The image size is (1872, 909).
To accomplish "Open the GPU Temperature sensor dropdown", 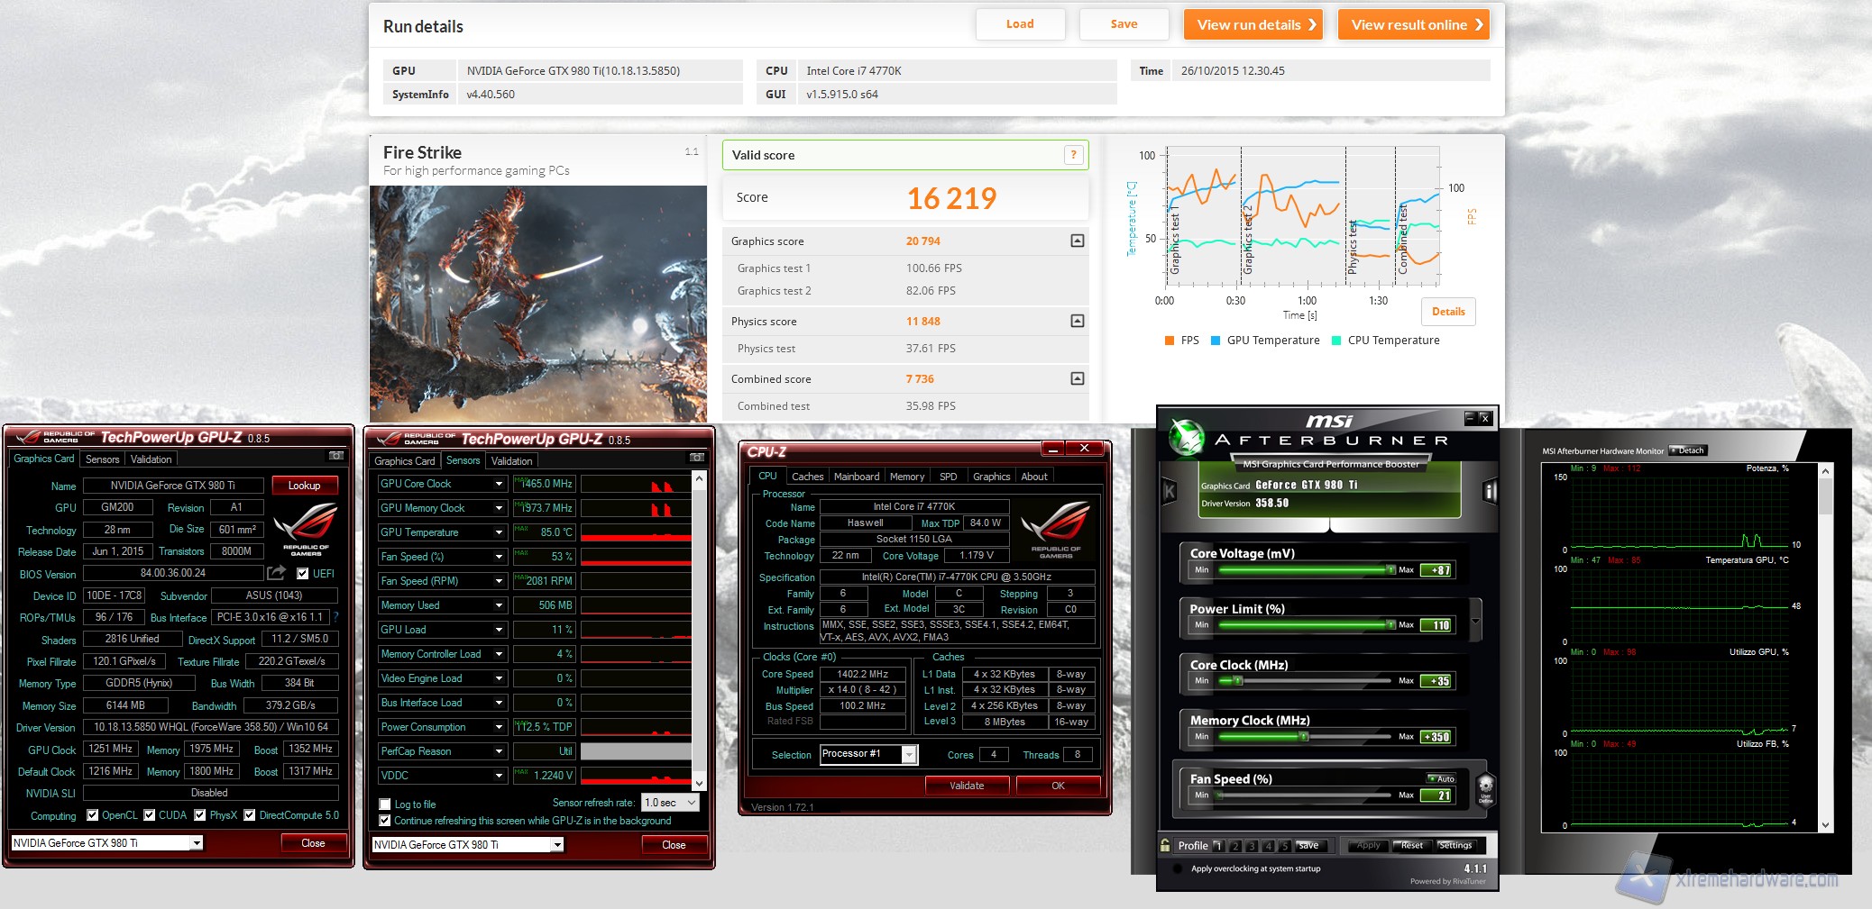I will [x=499, y=532].
